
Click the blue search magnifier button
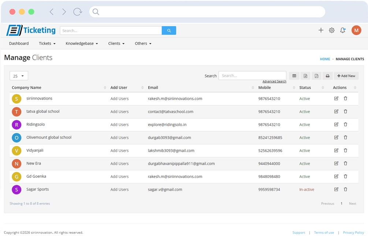[169, 31]
